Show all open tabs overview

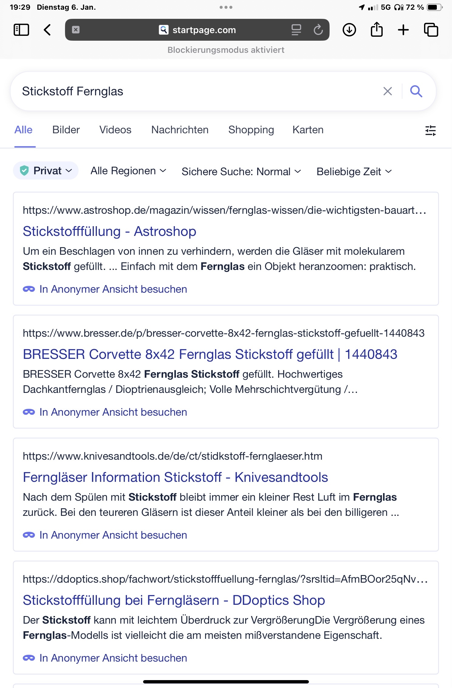click(431, 30)
